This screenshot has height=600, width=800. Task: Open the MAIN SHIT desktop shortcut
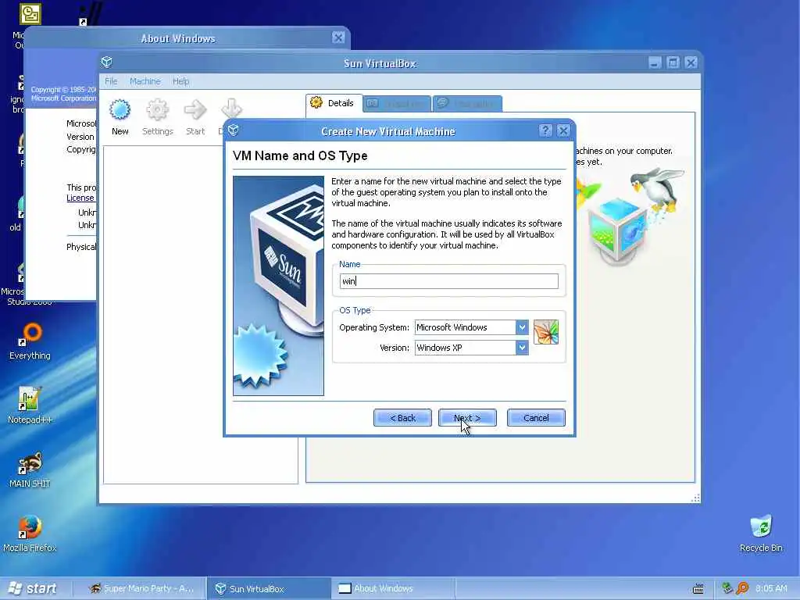coord(30,470)
